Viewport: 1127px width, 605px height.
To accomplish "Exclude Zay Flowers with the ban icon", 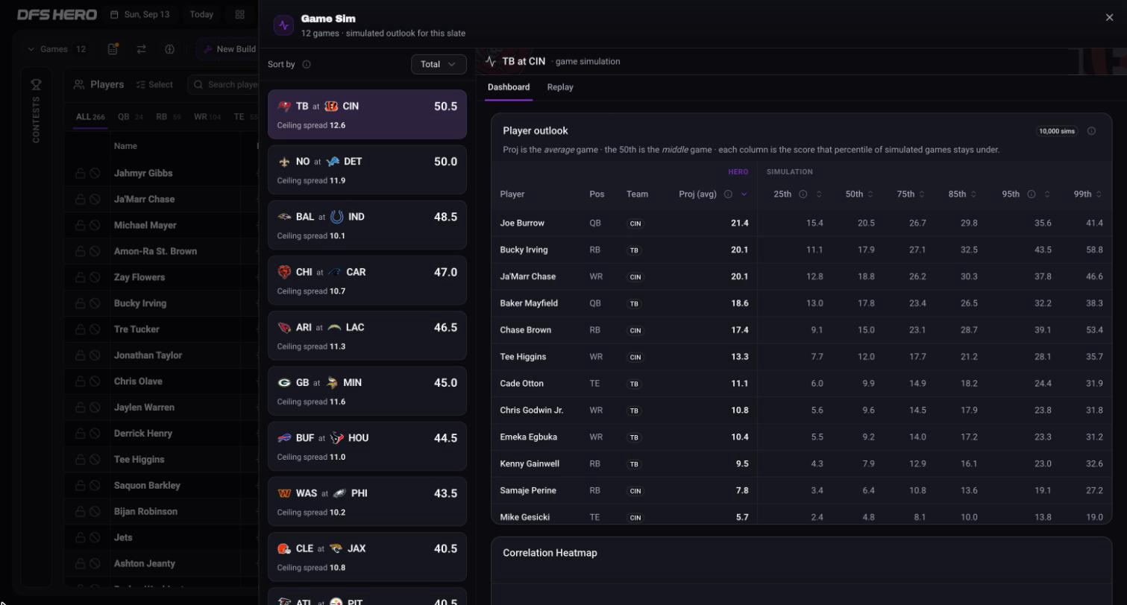I will (95, 277).
